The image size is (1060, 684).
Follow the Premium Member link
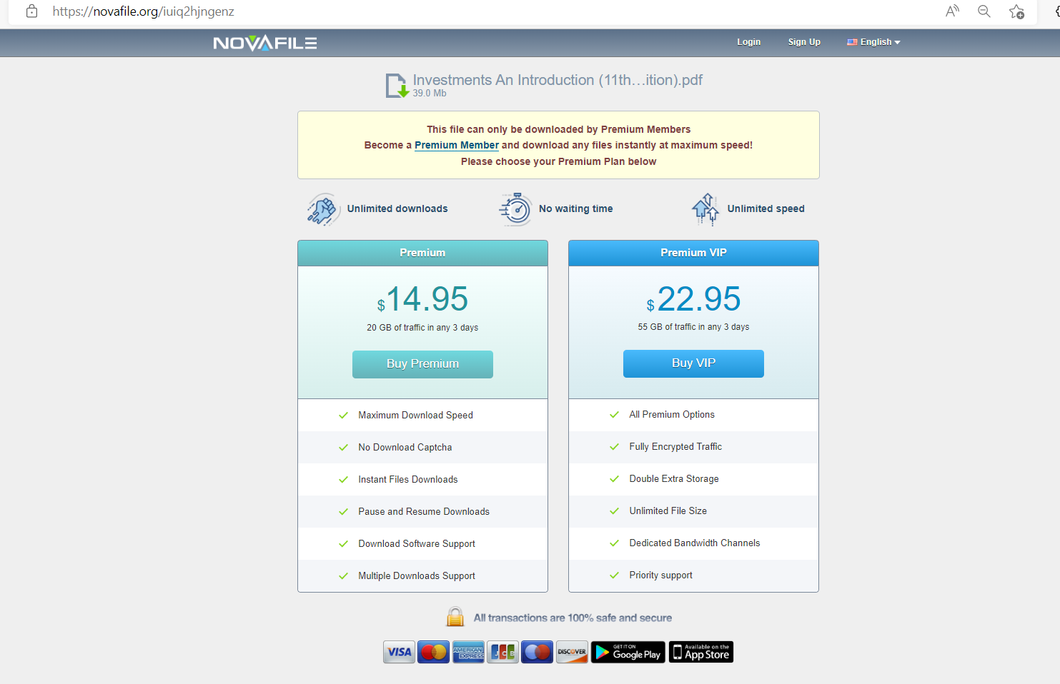pyautogui.click(x=457, y=145)
